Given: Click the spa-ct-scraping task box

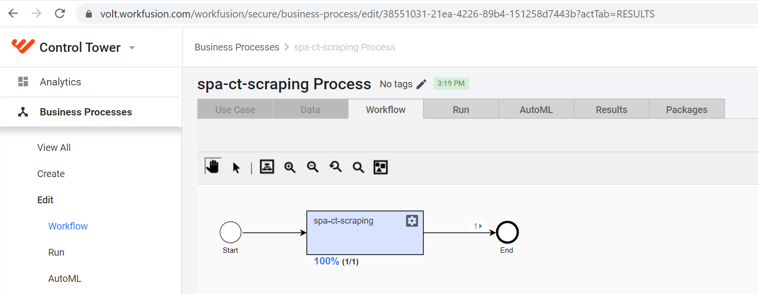Looking at the screenshot, I should (x=365, y=233).
